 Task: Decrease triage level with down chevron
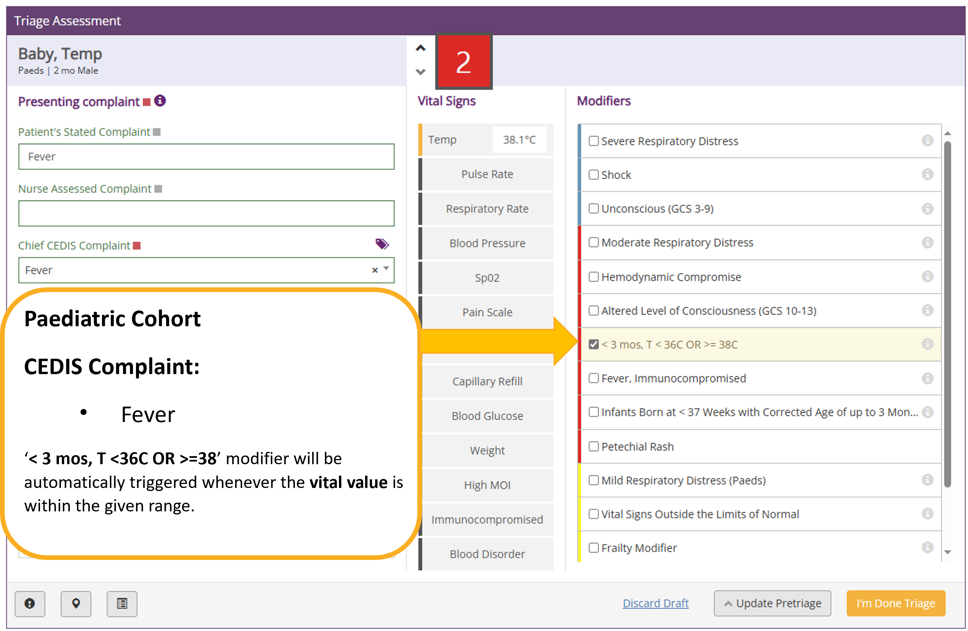pos(421,72)
